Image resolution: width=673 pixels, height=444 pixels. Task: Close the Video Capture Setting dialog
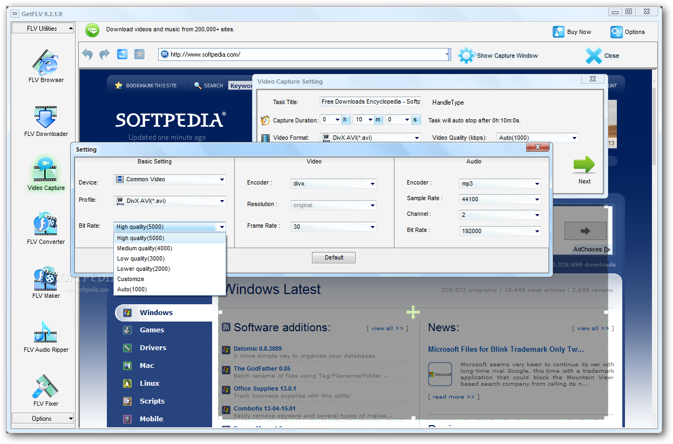pos(592,79)
